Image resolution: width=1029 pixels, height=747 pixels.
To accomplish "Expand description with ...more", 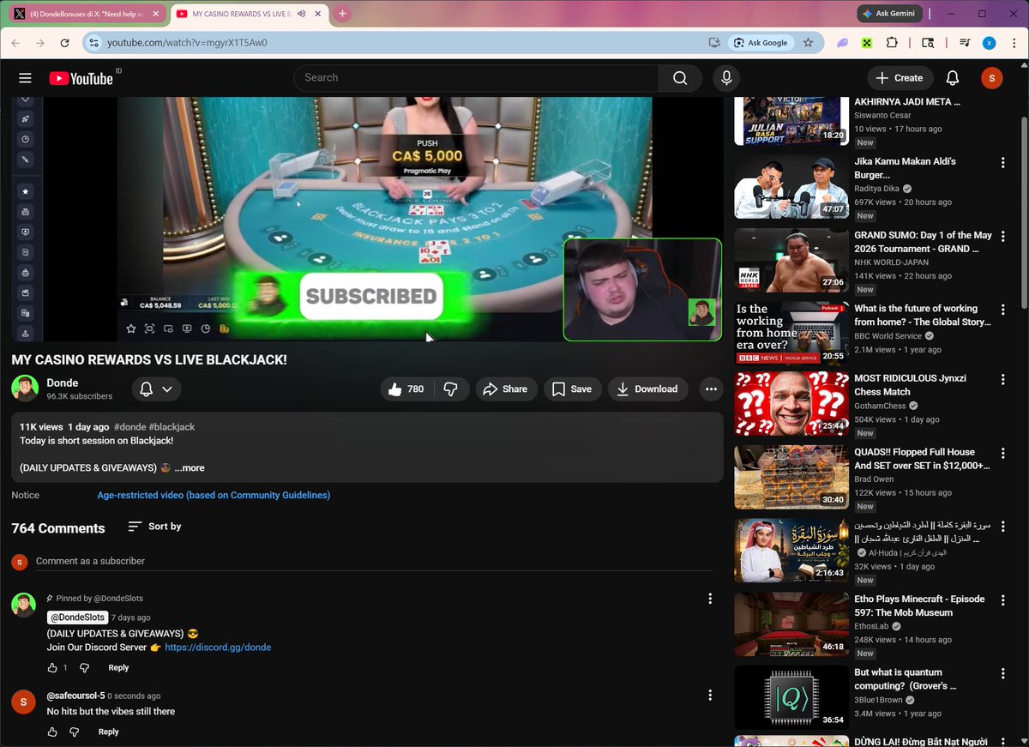I will coord(190,468).
